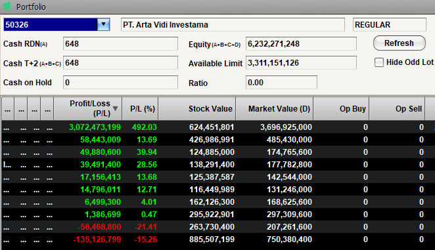Select profit cell 58,443,009

click(101, 140)
